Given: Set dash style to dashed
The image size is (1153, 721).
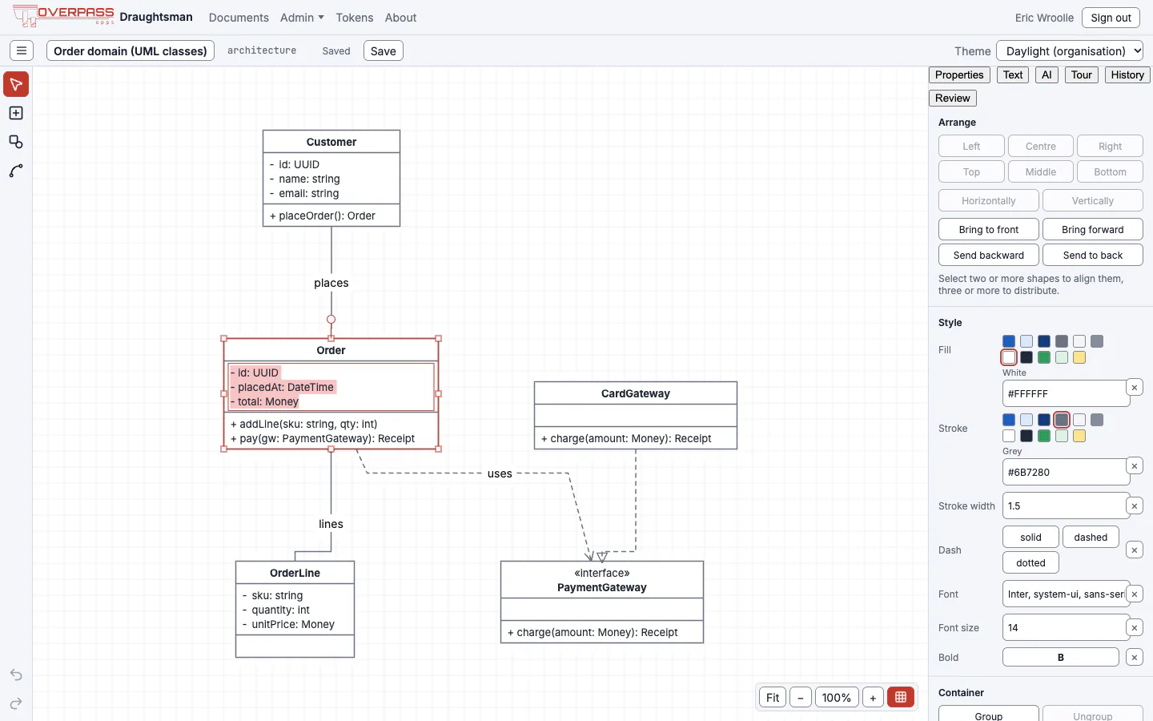Looking at the screenshot, I should coord(1091,537).
